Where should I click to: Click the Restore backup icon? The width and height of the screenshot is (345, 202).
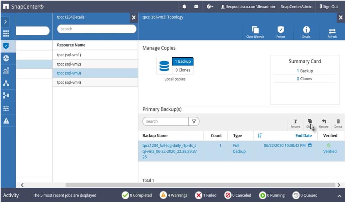[324, 124]
